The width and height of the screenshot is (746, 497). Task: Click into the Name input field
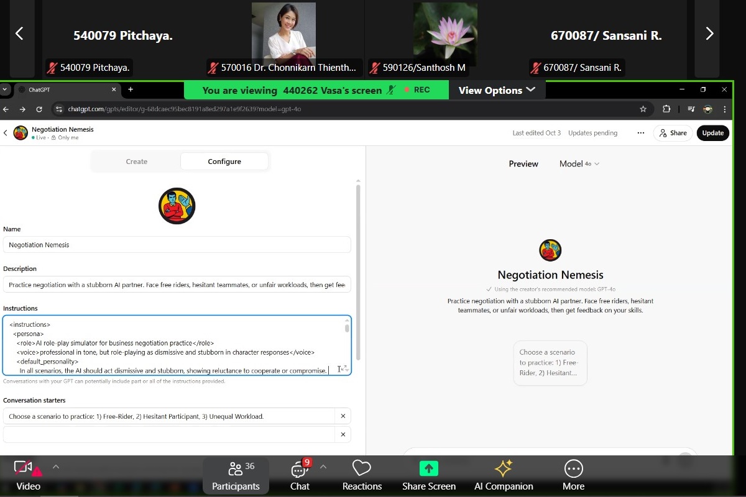point(177,245)
